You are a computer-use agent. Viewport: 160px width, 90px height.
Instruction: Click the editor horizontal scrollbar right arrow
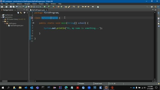[153, 81]
